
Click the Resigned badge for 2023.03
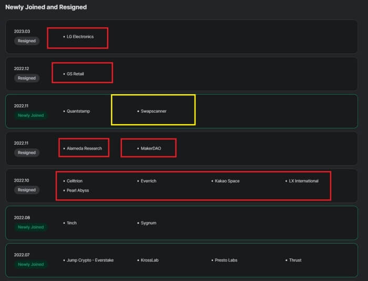click(27, 41)
